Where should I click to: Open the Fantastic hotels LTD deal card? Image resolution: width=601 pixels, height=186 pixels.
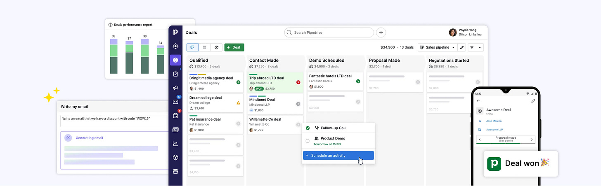tap(335, 81)
